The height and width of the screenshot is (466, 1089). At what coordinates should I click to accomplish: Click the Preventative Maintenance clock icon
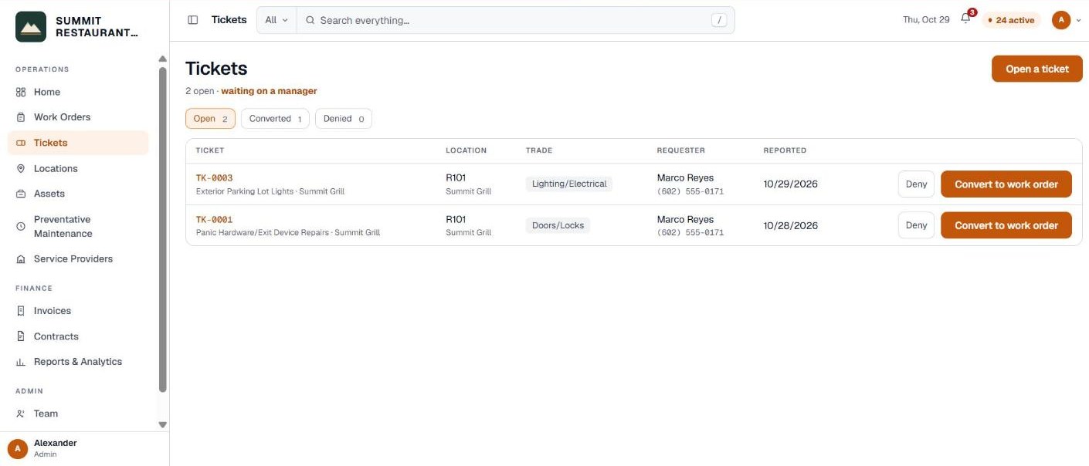(21, 227)
